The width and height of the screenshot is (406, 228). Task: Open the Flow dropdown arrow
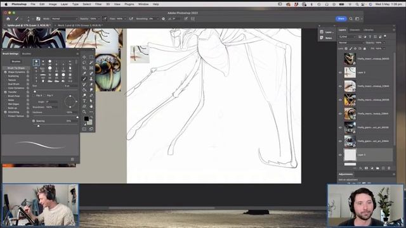click(125, 18)
